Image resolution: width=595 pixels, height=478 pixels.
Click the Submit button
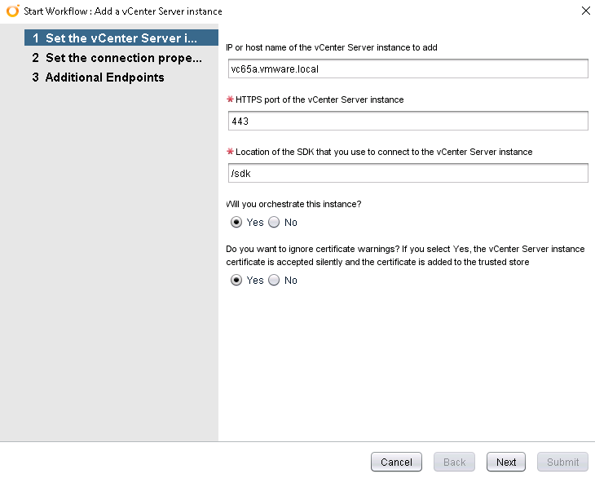562,462
